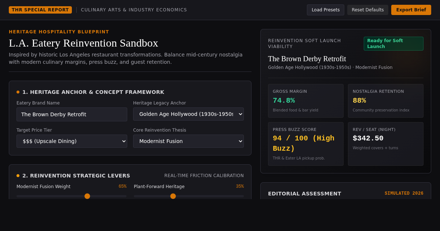Click the THR SPECIAL REPORT badge
The image size is (440, 231).
click(40, 10)
